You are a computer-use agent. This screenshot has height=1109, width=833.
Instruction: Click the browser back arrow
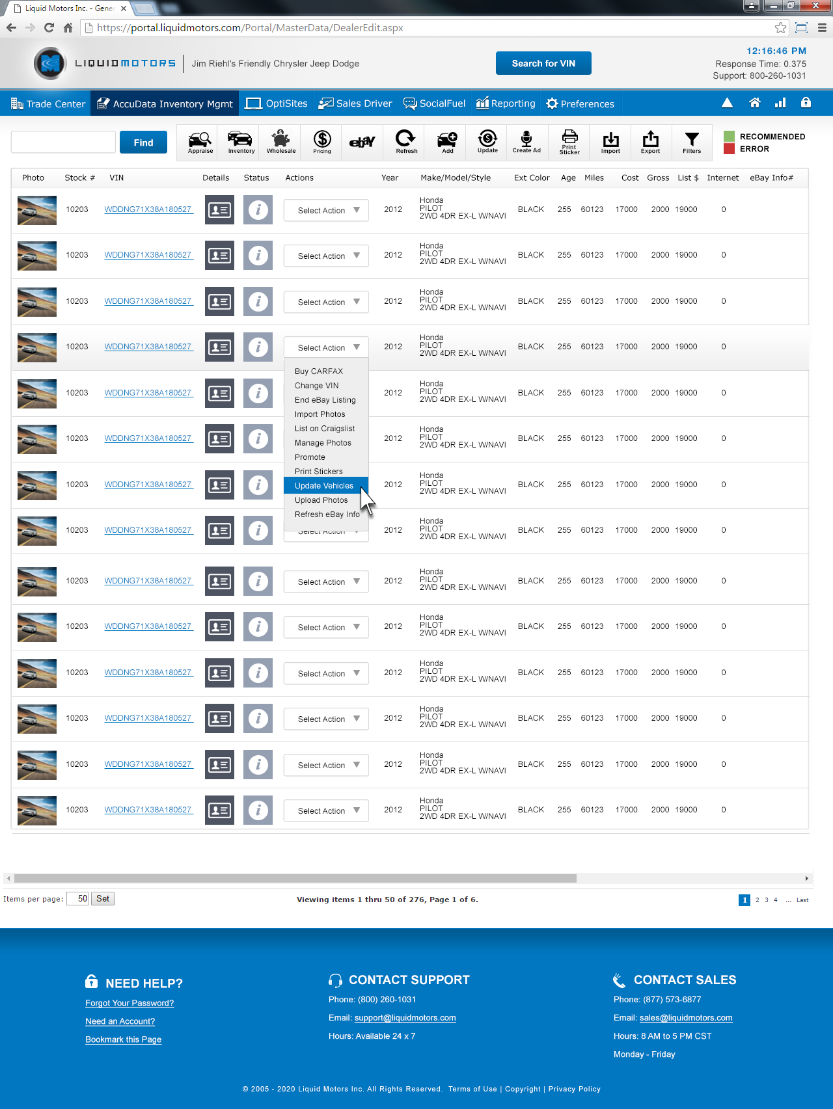pos(11,27)
